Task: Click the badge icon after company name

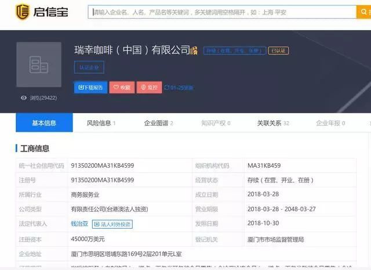Action: point(194,51)
